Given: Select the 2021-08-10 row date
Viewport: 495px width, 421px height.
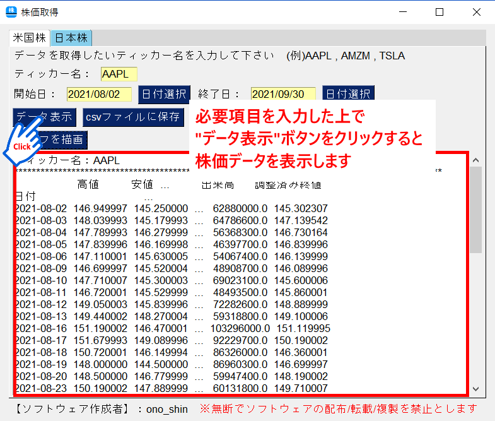Looking at the screenshot, I should click(42, 281).
